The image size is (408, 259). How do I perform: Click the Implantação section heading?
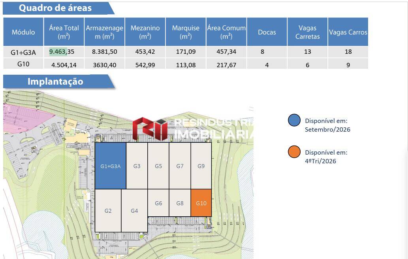click(55, 81)
